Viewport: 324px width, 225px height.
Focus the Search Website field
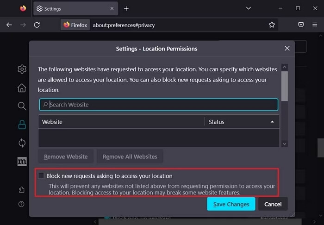pyautogui.click(x=159, y=105)
